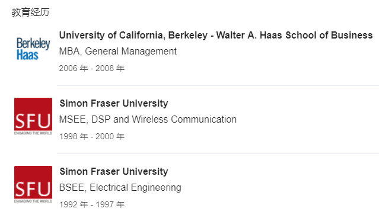Image resolution: width=379 pixels, height=218 pixels.
Task: Open Simon Fraser University above MSEE degree
Action: click(114, 103)
